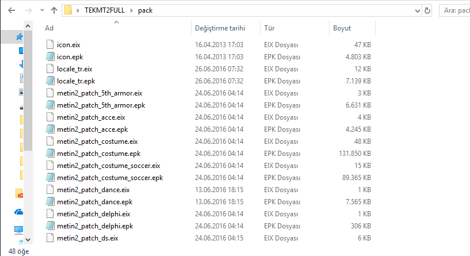Expand chevron between TEKMT2FULL and pack

(131, 10)
